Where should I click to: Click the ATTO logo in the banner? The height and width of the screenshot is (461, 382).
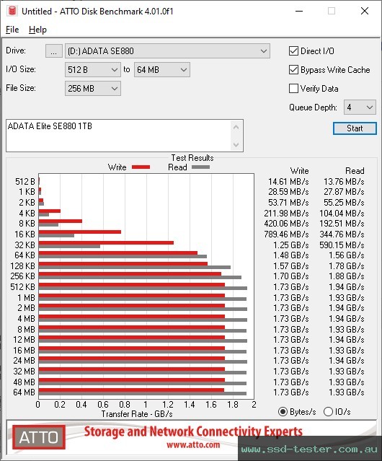click(39, 437)
